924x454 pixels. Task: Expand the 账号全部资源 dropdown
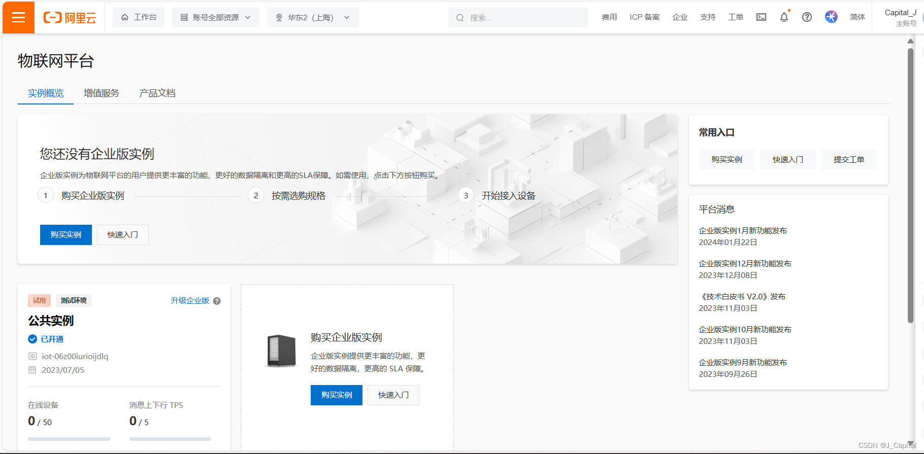[x=216, y=17]
